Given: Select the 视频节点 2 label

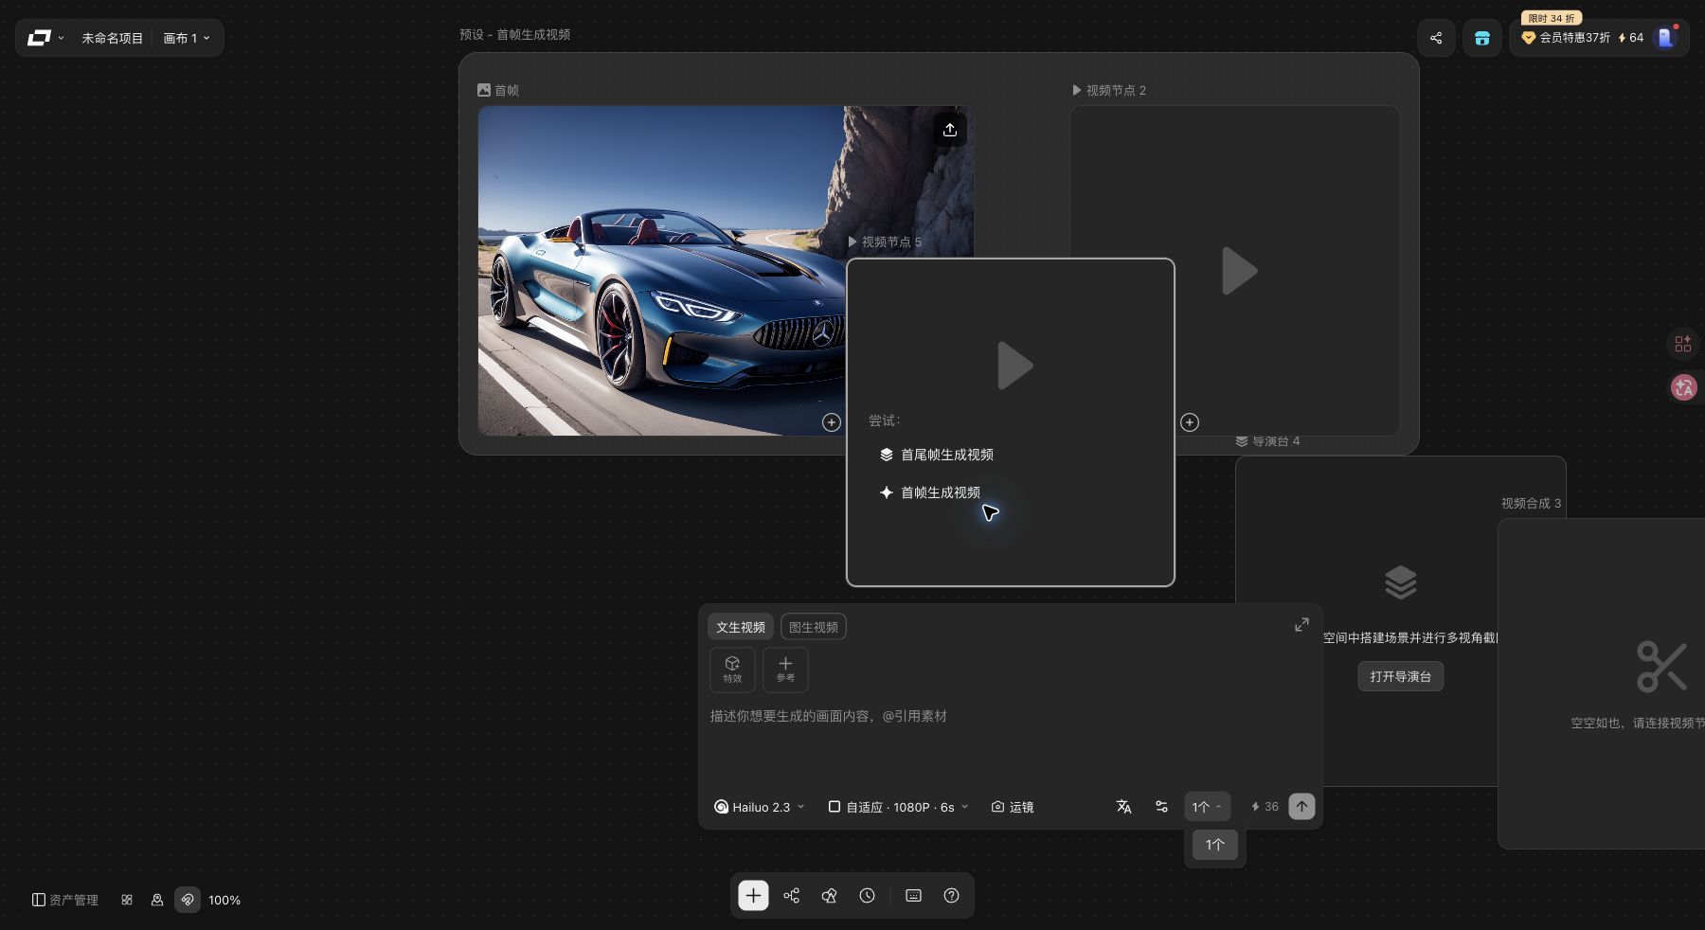Looking at the screenshot, I should [1109, 90].
